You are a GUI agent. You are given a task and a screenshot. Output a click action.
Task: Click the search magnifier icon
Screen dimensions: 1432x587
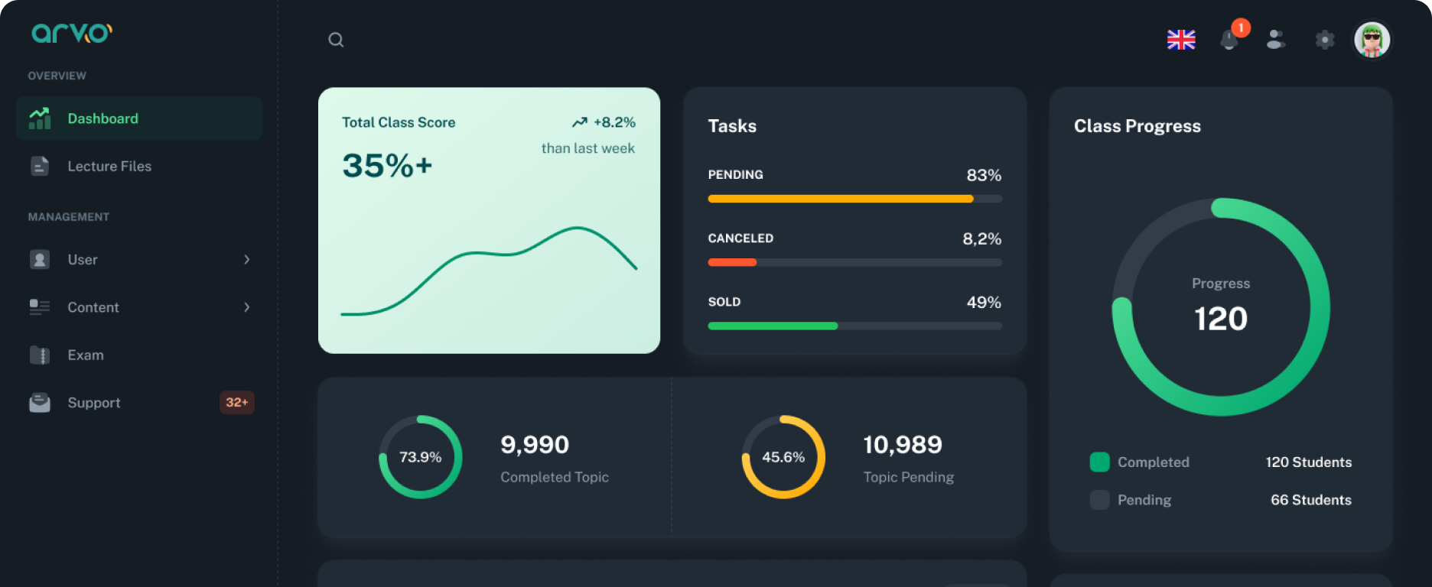(336, 40)
